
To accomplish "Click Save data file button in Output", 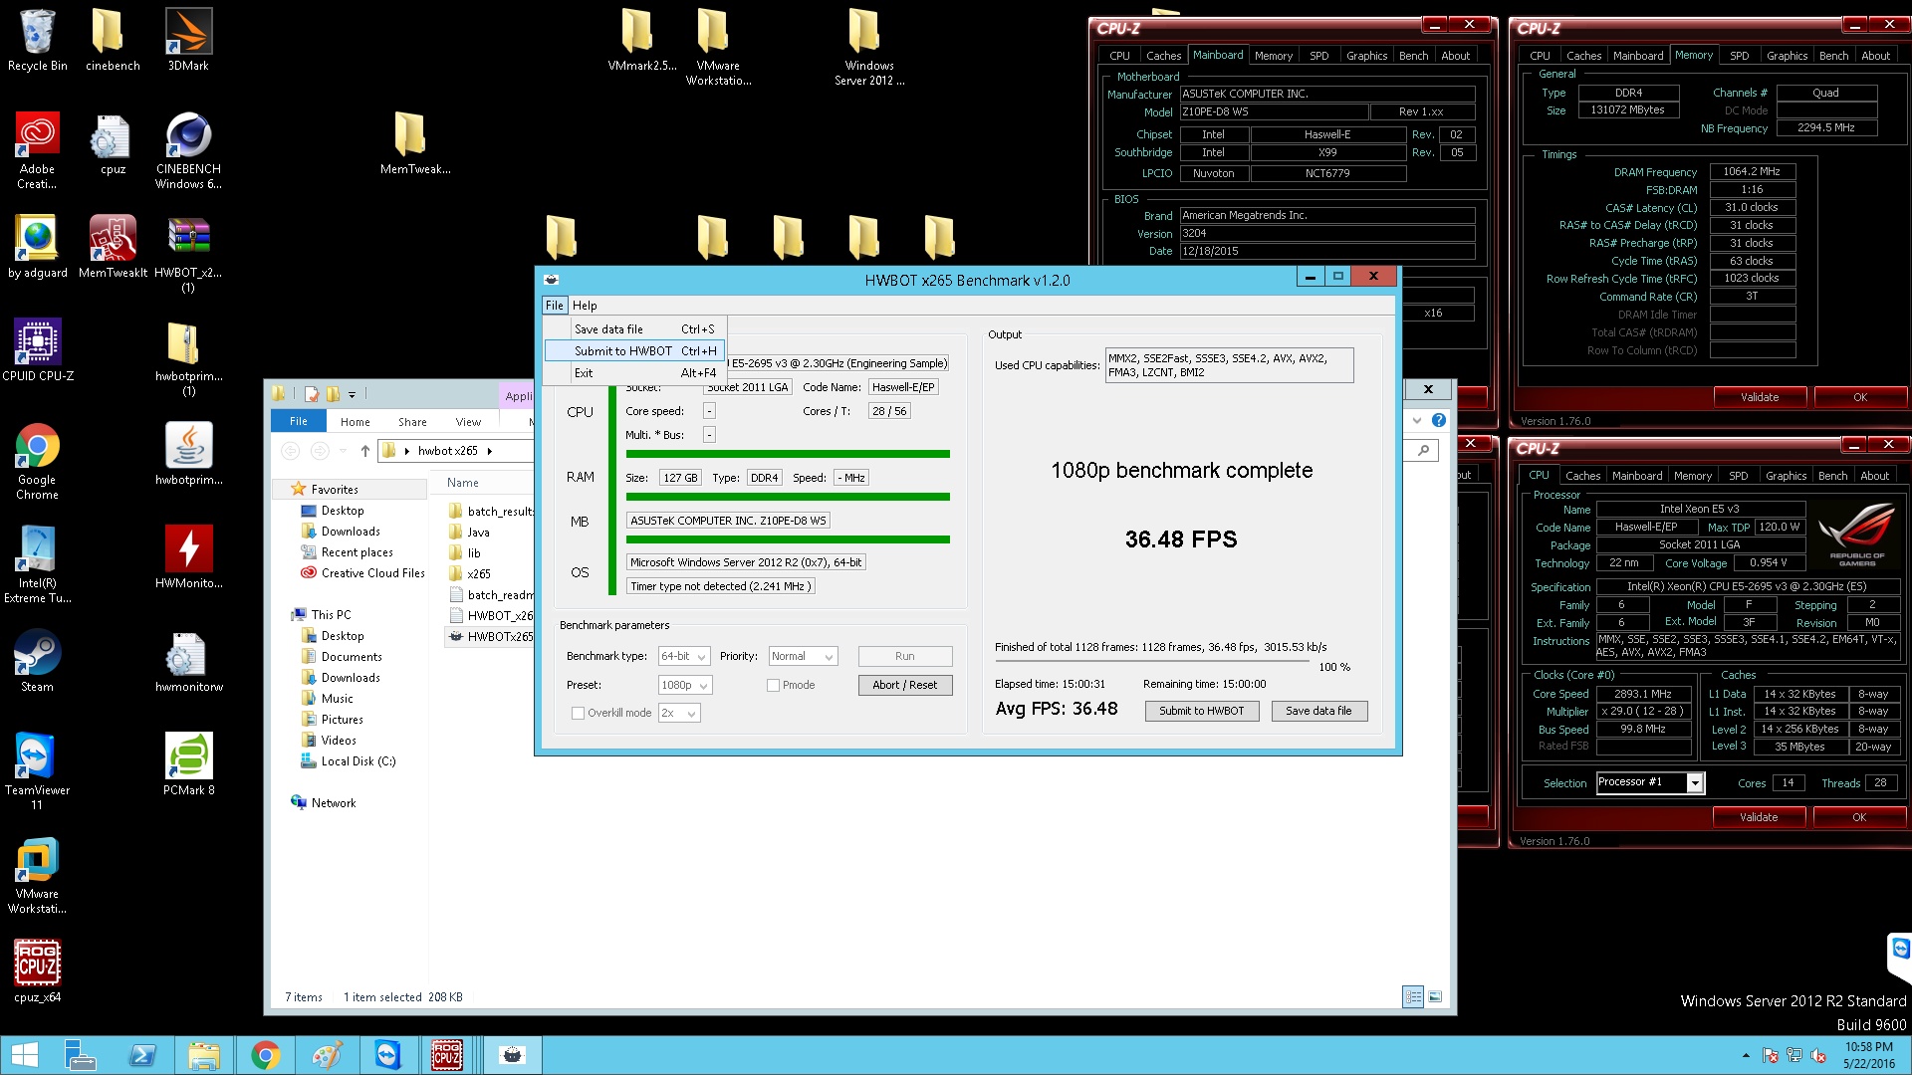I will coord(1318,711).
